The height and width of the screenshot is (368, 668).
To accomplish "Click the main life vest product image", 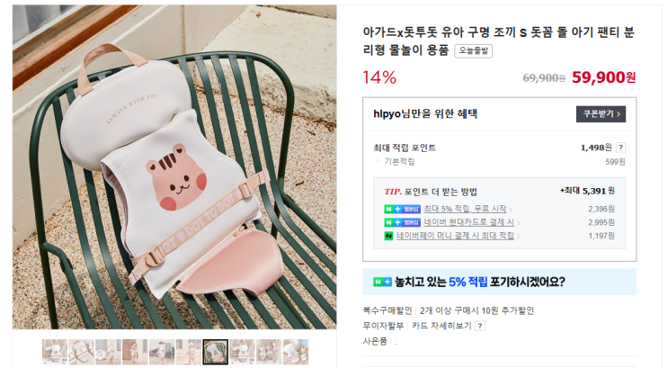I will (174, 166).
